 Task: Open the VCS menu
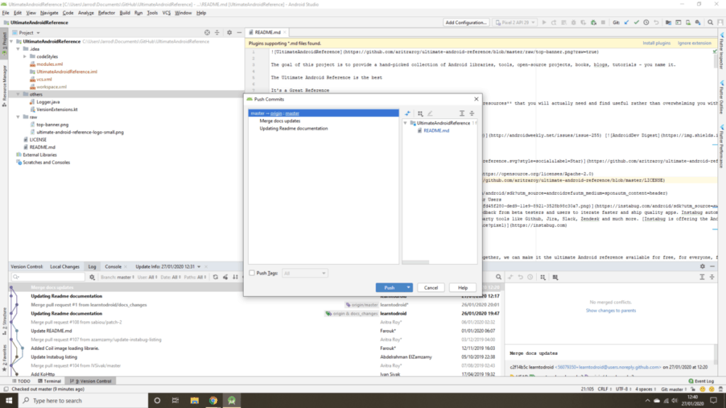click(x=166, y=13)
